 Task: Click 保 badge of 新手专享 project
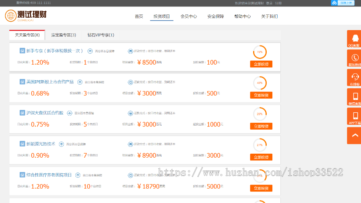click(22, 51)
